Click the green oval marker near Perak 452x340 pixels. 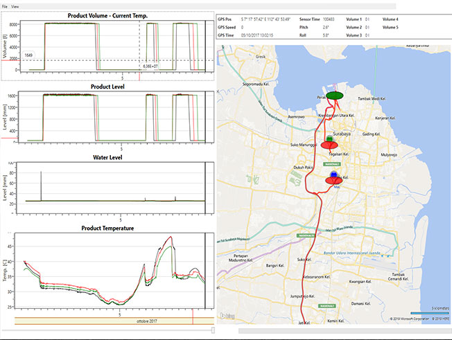pyautogui.click(x=334, y=95)
